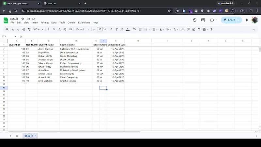This screenshot has width=261, height=147.
Task: Format as percent icon
Action: click(54, 29)
